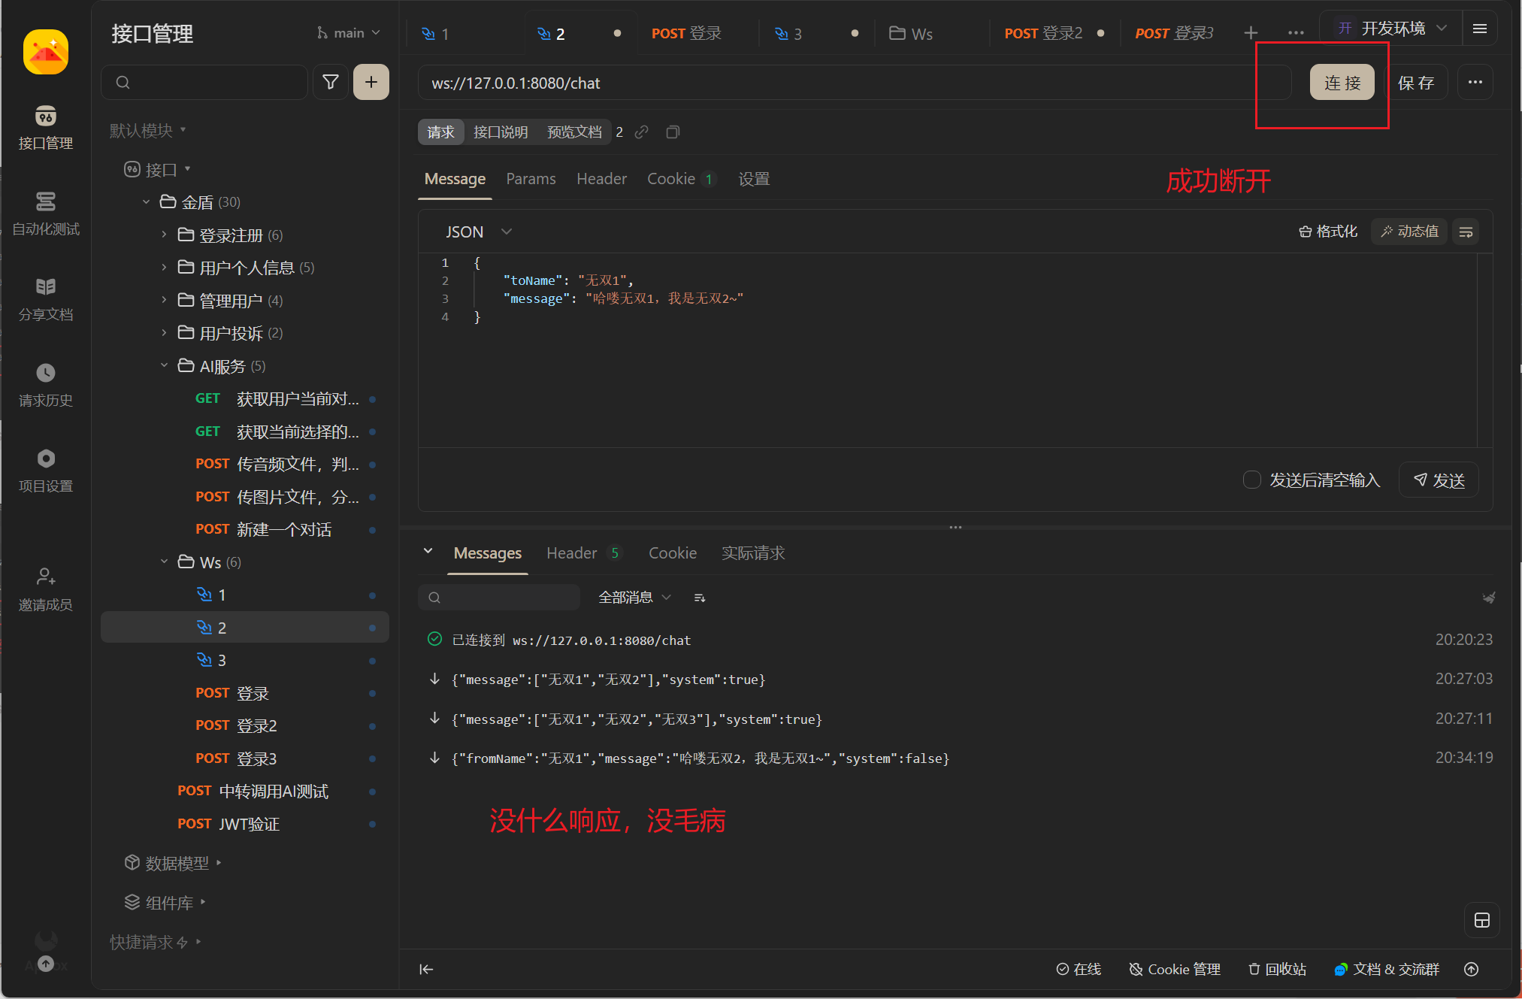1522x999 pixels.
Task: Click the WebSocket URL input field
Action: (x=827, y=83)
